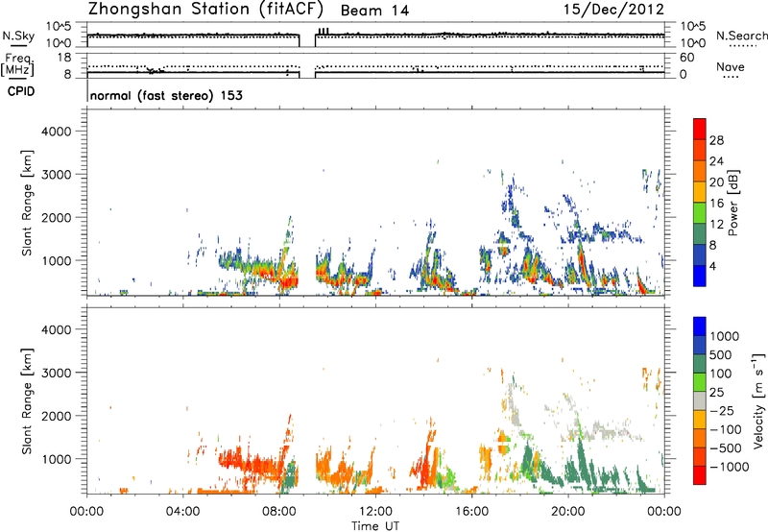Click the '3000' tick of the velocity panel
768x532 pixels.
coord(56,373)
